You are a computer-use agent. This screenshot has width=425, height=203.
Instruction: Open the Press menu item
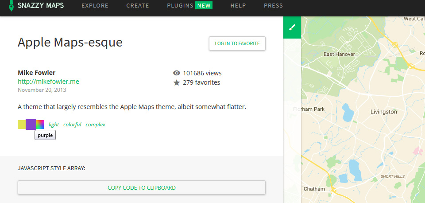tap(273, 6)
